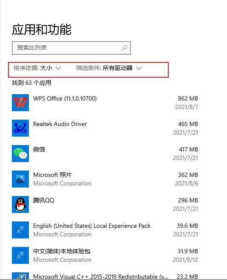Click the WeChat (微信) app icon
Viewport: 227px width, 280px height.
(20, 154)
